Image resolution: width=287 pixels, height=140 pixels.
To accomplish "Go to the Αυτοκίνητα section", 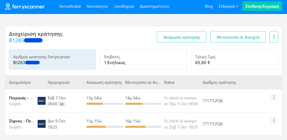I will click(x=97, y=6).
